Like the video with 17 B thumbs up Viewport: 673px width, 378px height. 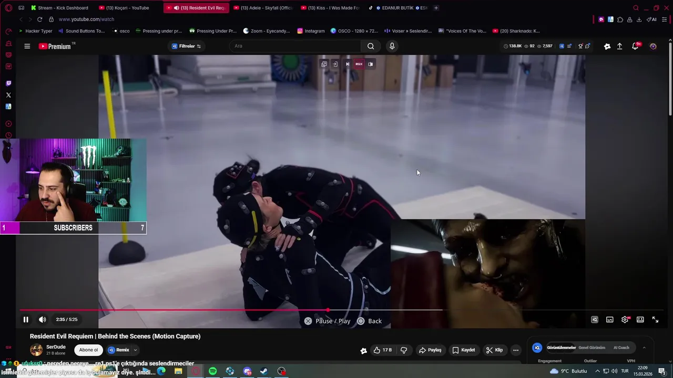tap(383, 350)
